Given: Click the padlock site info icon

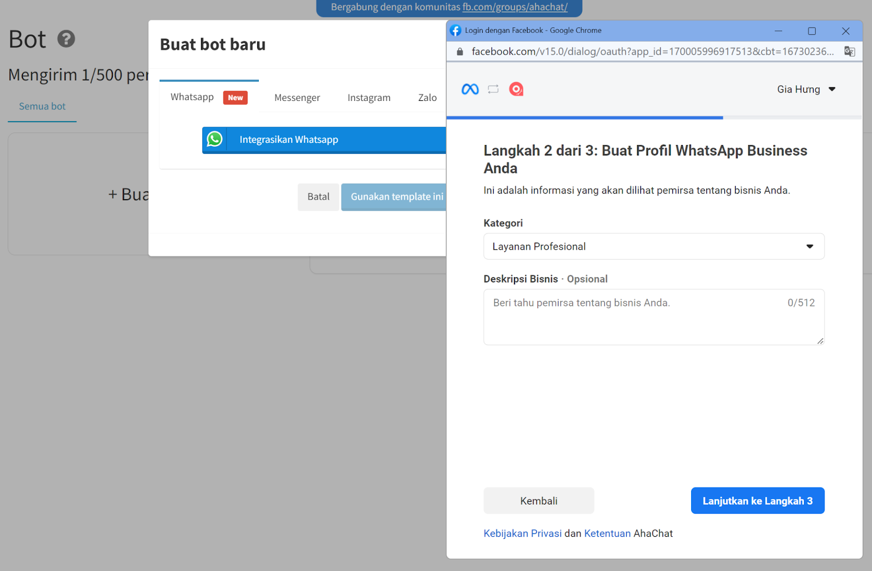Looking at the screenshot, I should point(460,52).
